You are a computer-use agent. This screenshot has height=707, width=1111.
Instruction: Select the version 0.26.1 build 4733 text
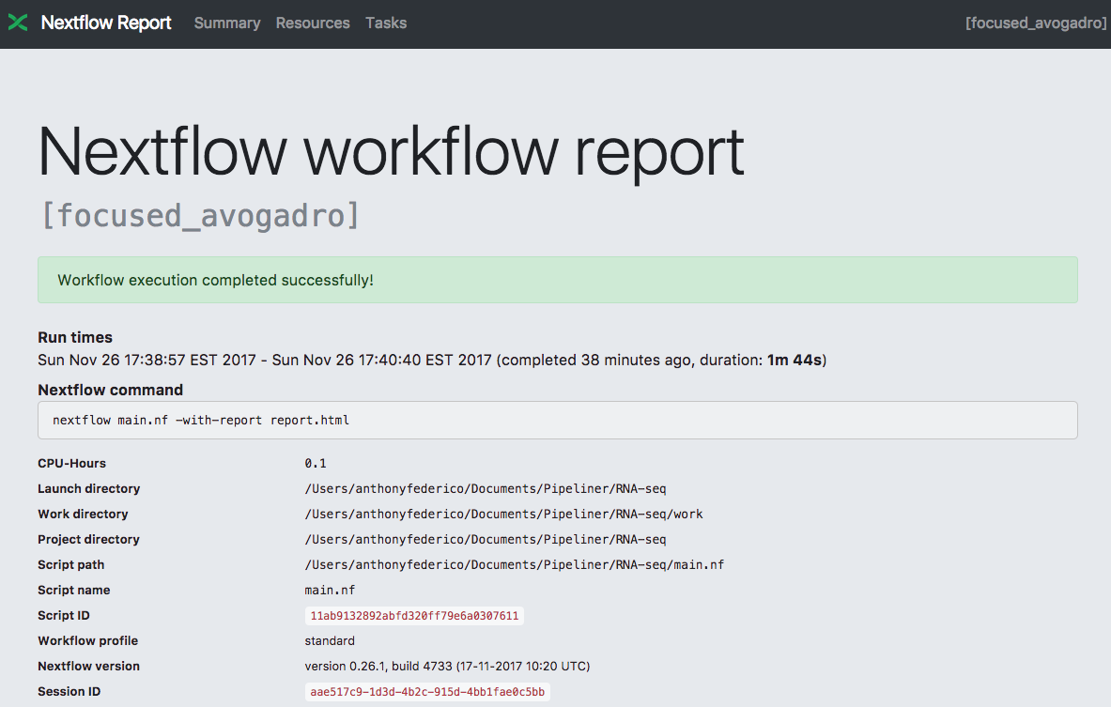447,666
